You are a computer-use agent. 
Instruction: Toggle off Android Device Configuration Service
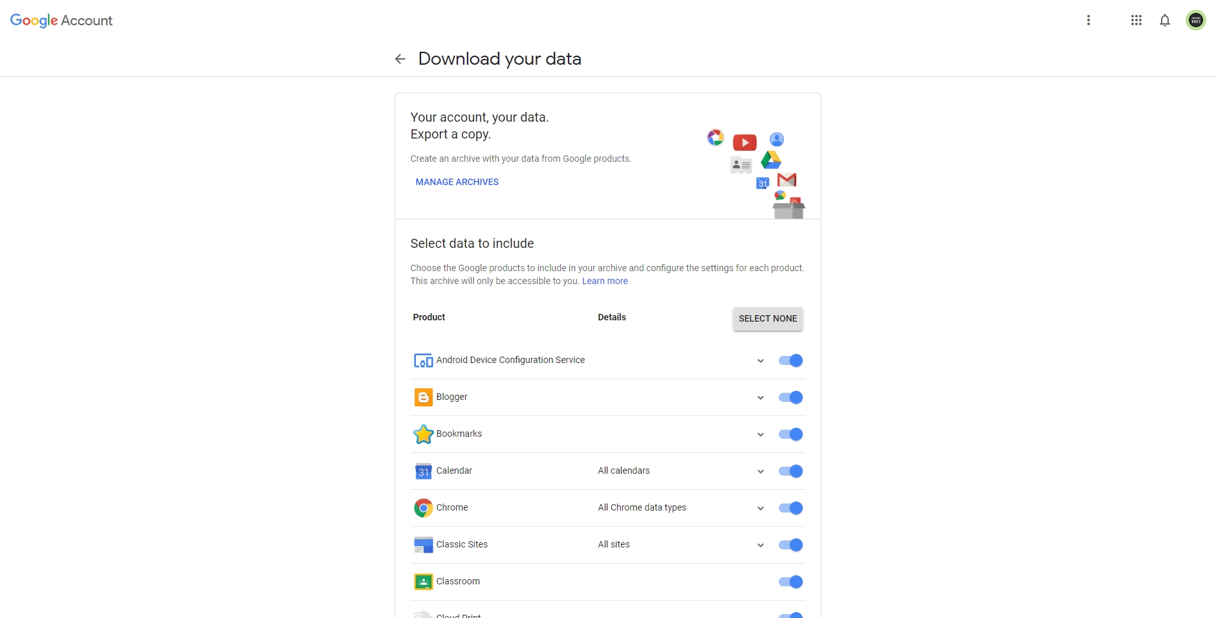(x=791, y=360)
